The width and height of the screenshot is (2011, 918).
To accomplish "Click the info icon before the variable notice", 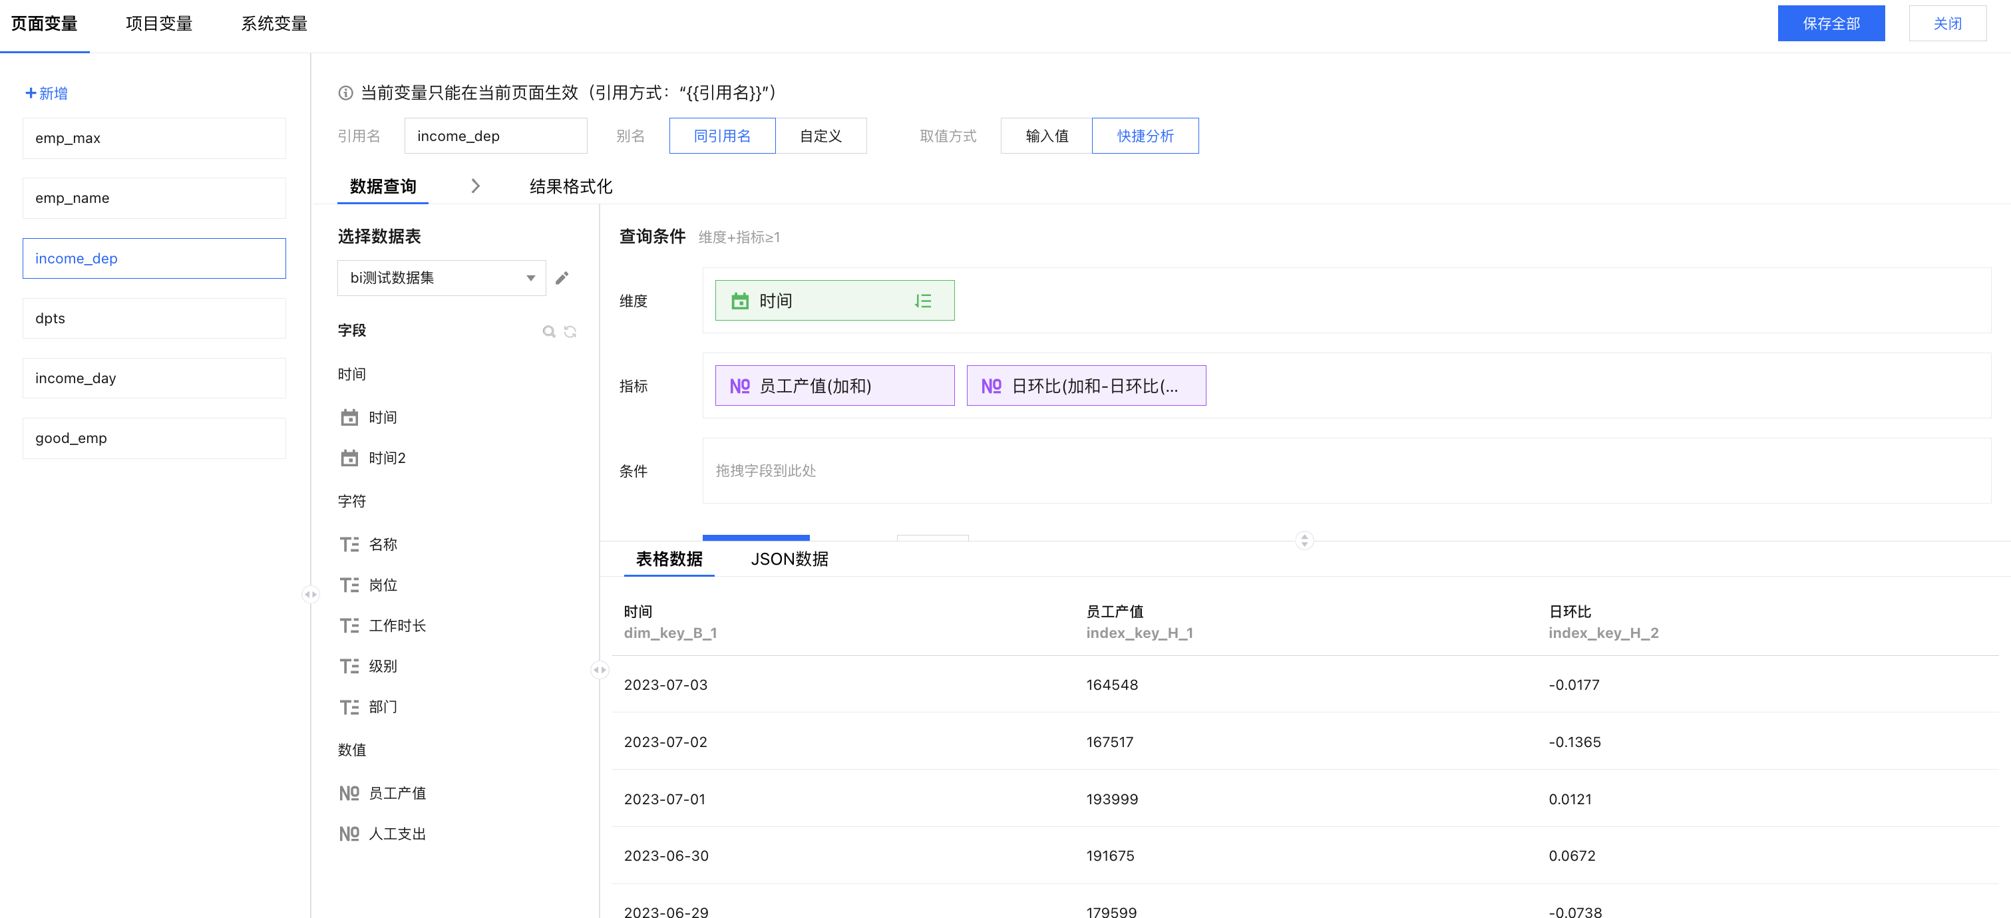I will click(x=345, y=93).
